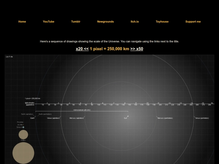Click the 'Pollux' label under the circle
The width and height of the screenshot is (219, 164).
[x=23, y=140]
